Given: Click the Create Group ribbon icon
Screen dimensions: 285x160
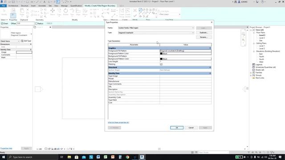Looking at the screenshot, I should 122,12.
